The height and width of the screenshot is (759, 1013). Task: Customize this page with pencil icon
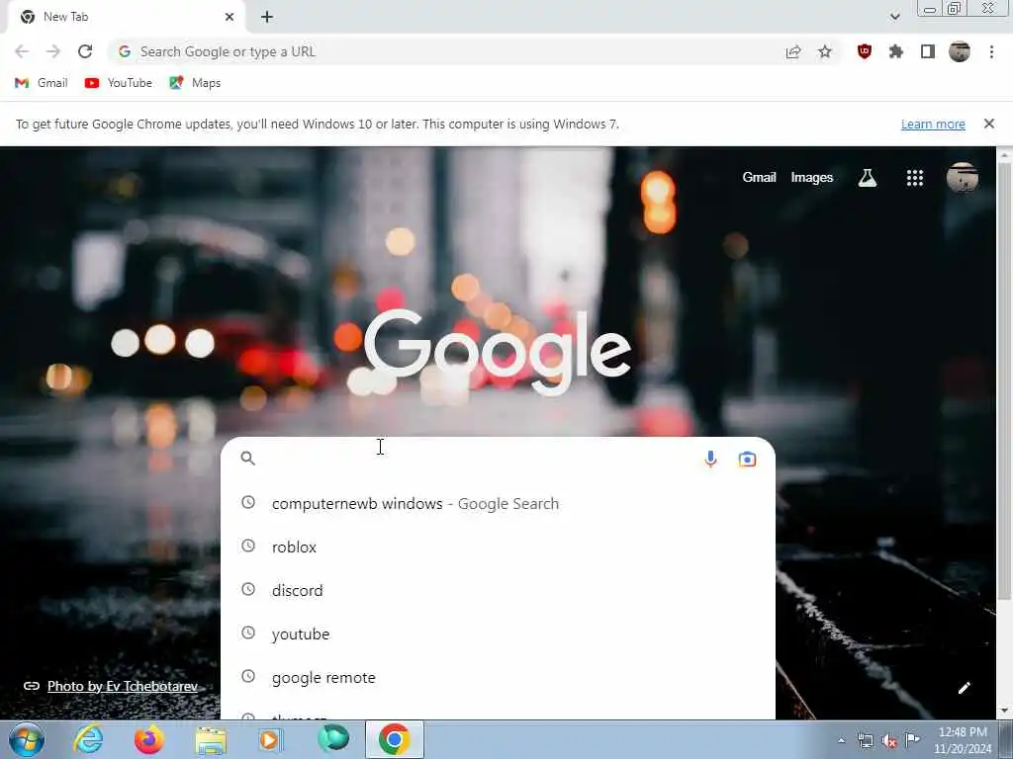point(964,688)
